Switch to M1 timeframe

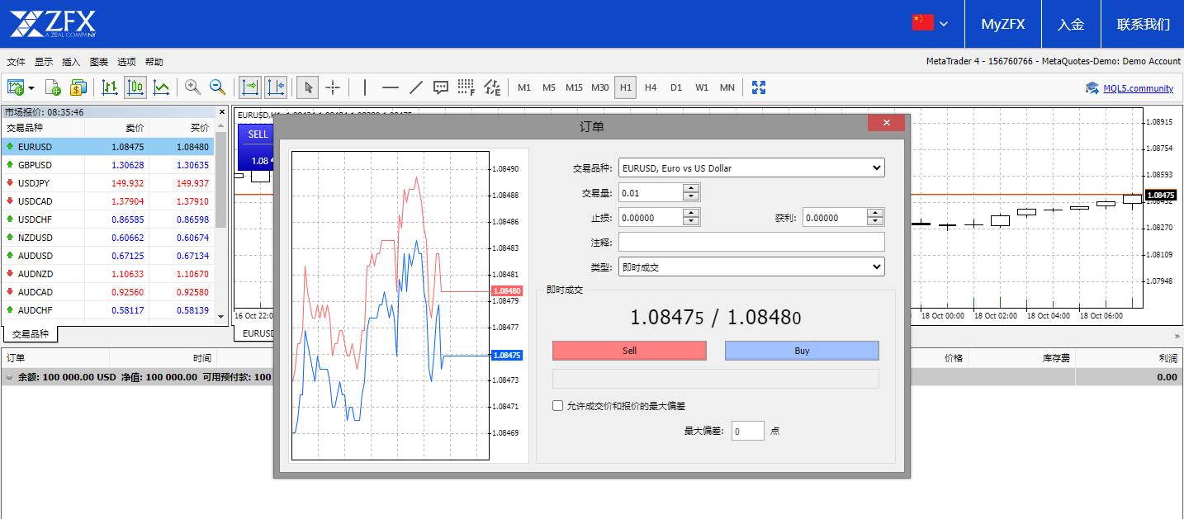pos(524,87)
